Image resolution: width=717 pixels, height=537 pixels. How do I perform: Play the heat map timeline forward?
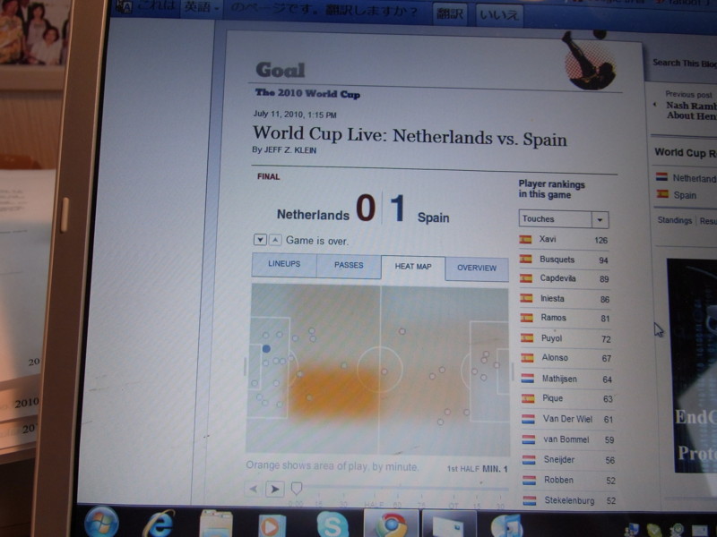pyautogui.click(x=275, y=490)
